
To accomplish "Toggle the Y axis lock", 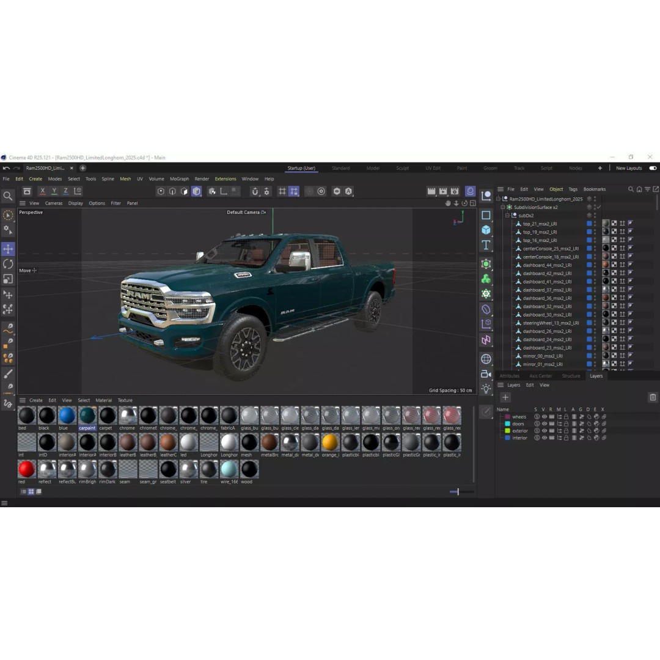I will tap(54, 191).
